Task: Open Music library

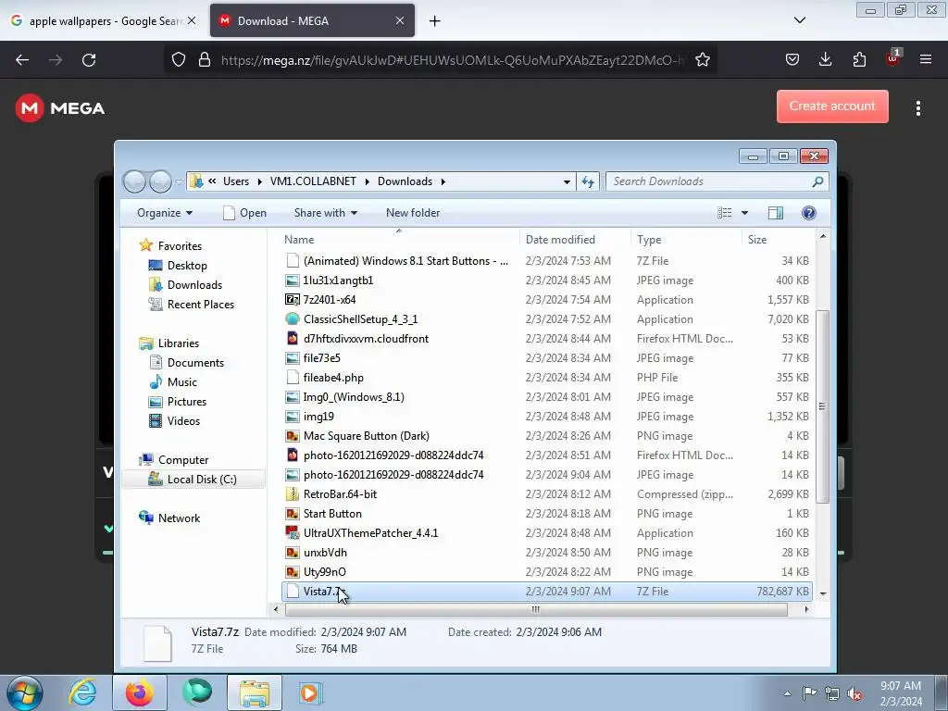Action: point(182,382)
